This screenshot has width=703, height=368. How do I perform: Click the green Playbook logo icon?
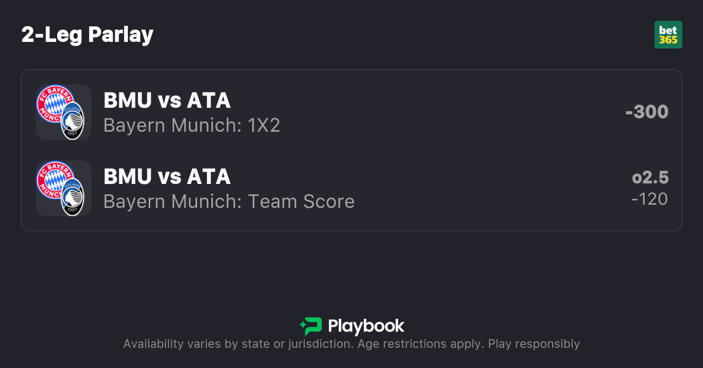pos(311,326)
